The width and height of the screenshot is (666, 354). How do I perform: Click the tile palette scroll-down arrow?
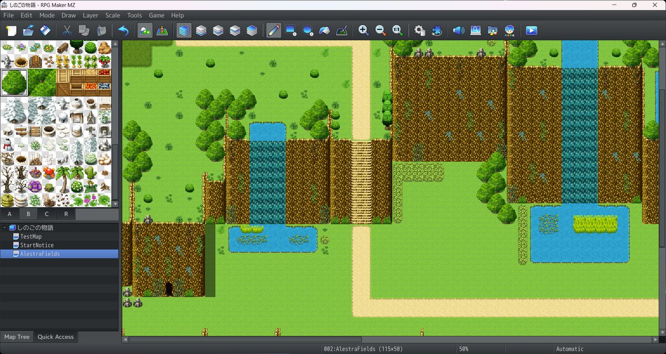coord(115,203)
